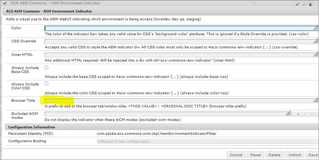Click the Delete button at bottom

point(274,155)
